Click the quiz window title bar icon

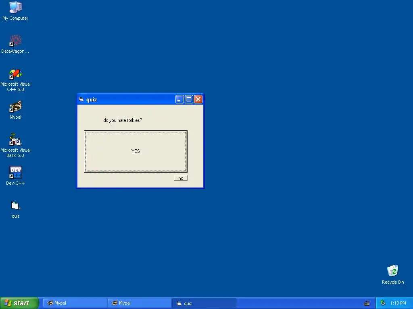[x=81, y=99]
